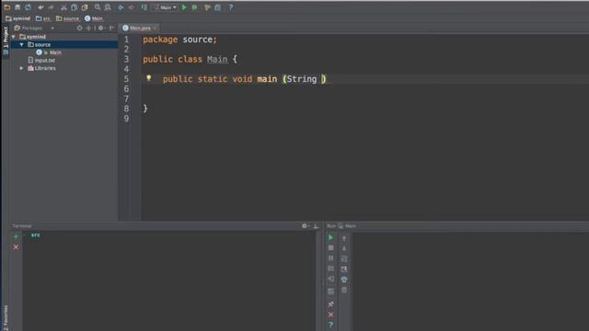Toggle Favorites tool window side tab
This screenshot has width=589, height=331.
(6, 317)
